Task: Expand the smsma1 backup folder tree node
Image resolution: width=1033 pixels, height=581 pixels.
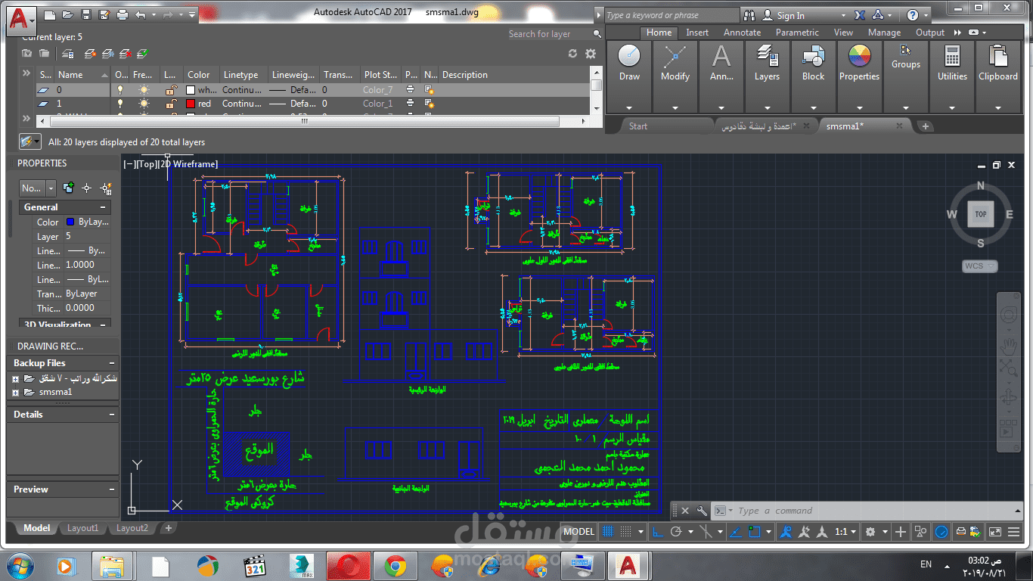Action: (15, 393)
